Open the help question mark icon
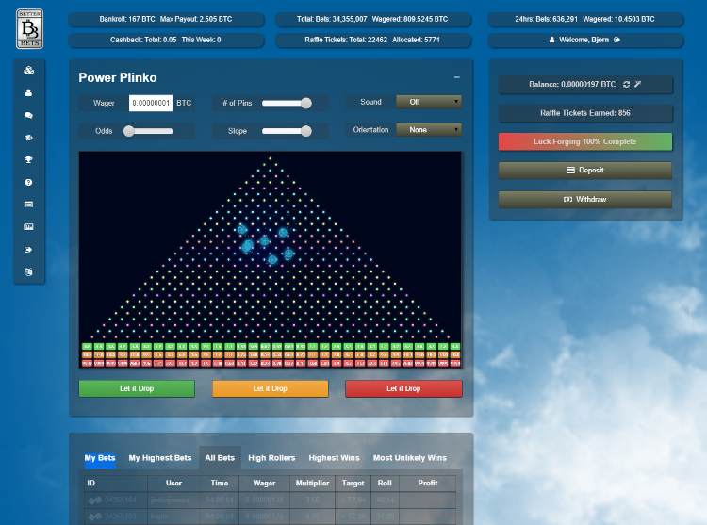This screenshot has width=707, height=525. click(x=29, y=183)
